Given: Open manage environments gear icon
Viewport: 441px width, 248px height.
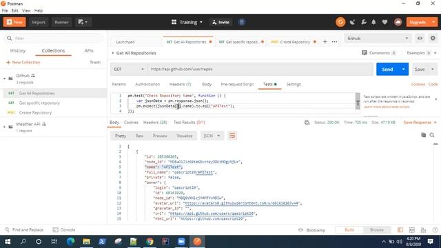Looking at the screenshot, I should click(433, 39).
